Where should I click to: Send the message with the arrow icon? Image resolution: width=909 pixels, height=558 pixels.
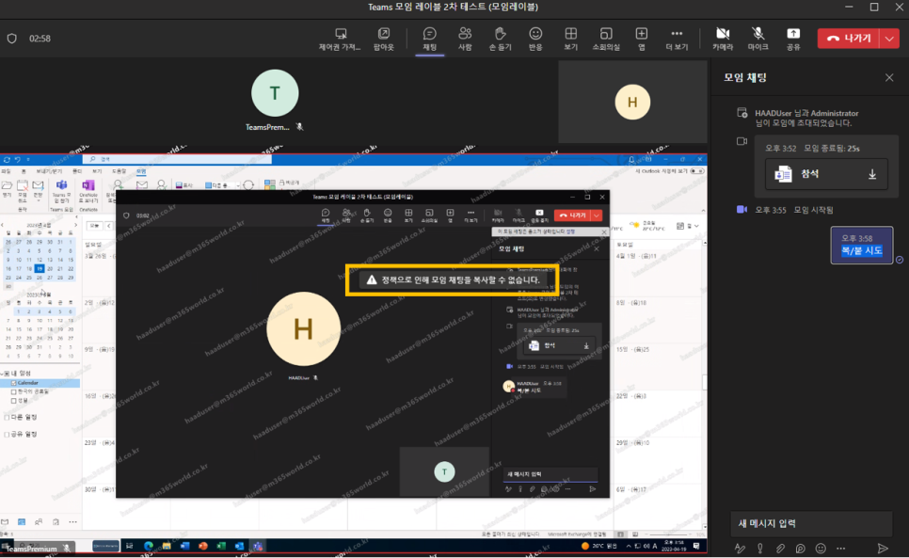[883, 549]
